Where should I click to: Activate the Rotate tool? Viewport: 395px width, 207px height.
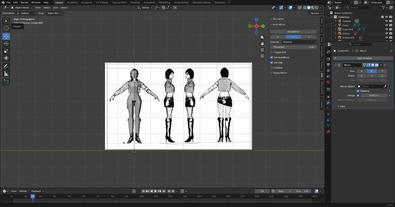pos(6,43)
